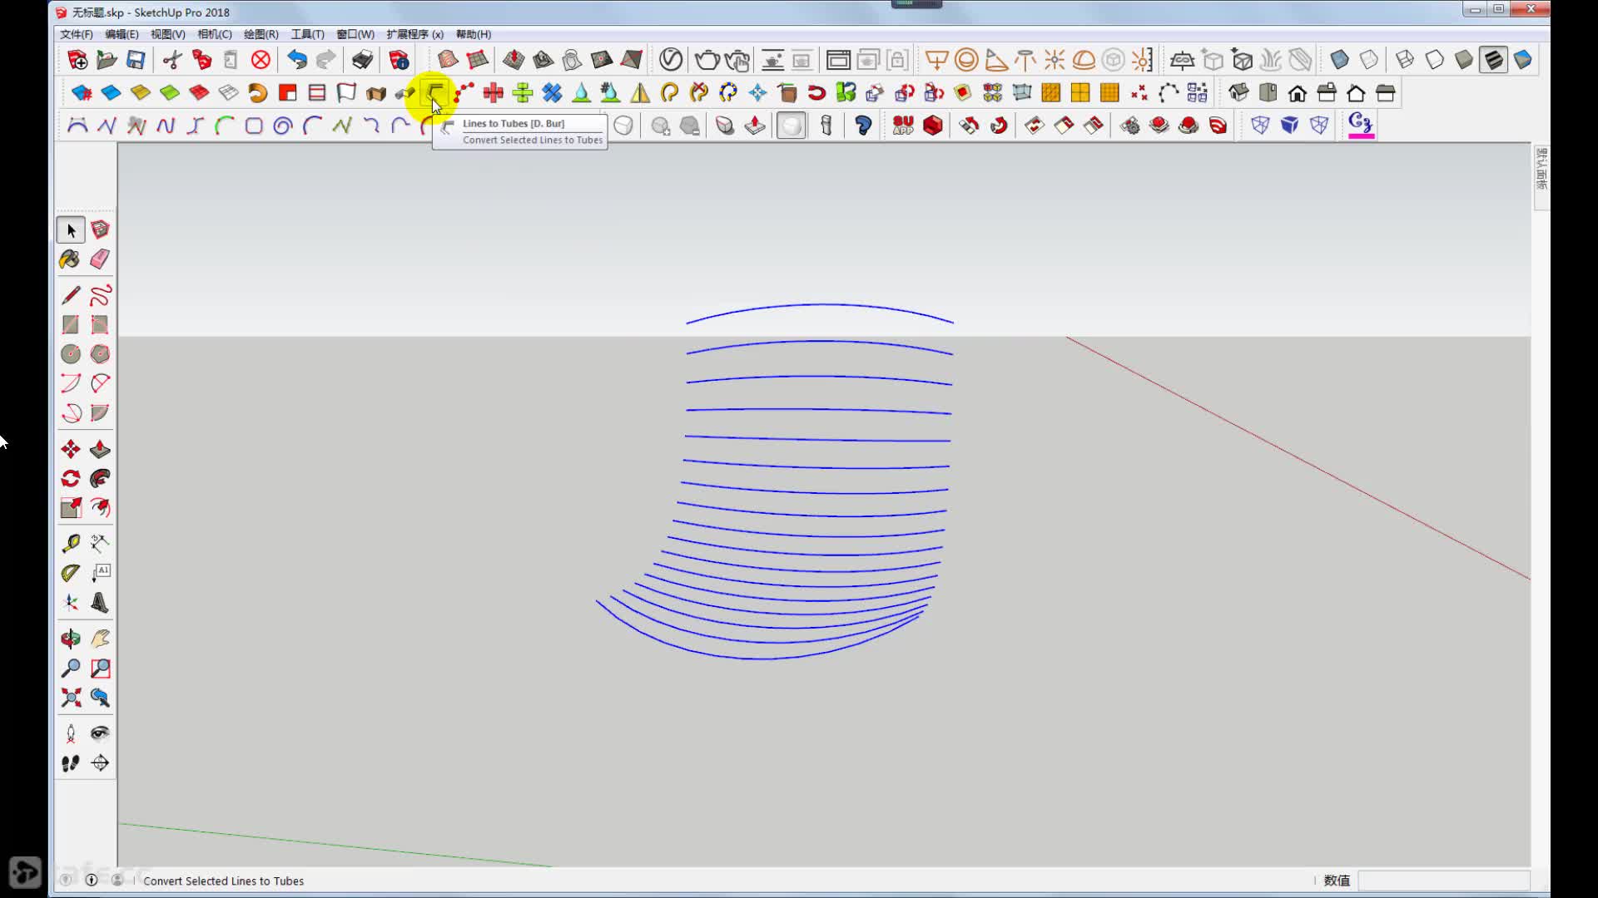Click the V-Ray logo render icon
The image size is (1598, 898).
[x=671, y=60]
